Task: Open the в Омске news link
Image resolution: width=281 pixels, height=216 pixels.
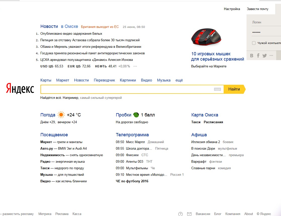Action: 69,26
